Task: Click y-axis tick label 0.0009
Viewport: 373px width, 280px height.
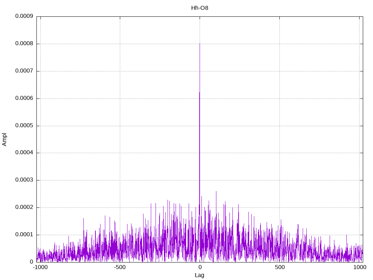Action: click(24, 16)
